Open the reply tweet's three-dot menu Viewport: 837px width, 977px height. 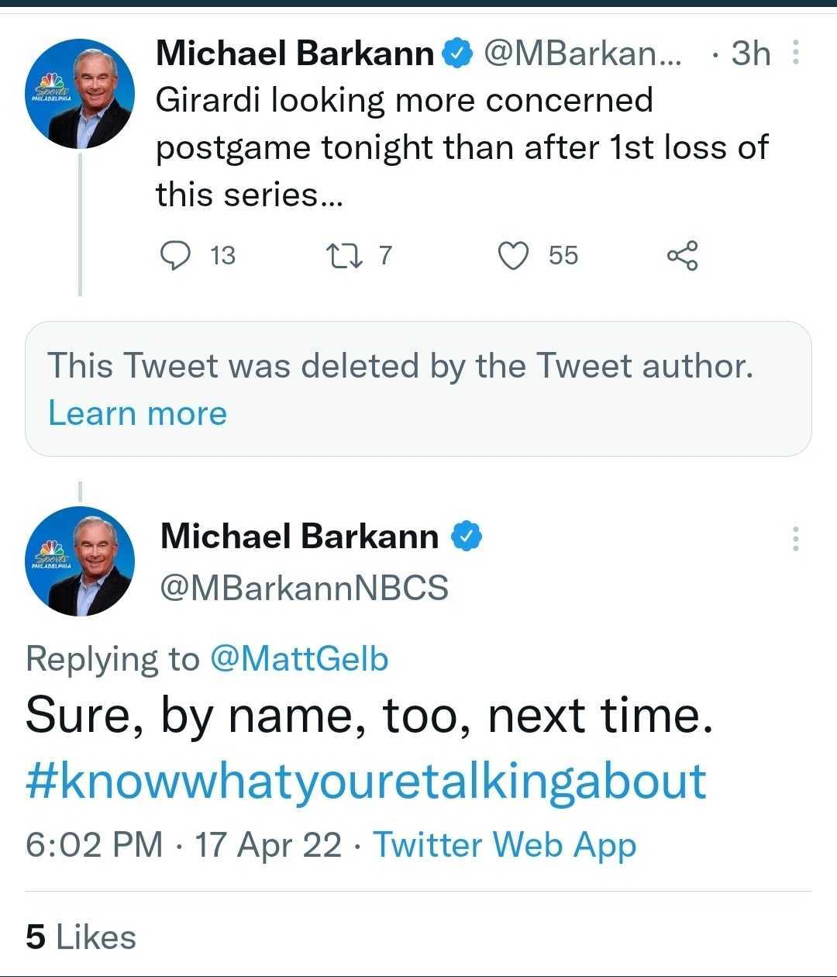point(795,539)
